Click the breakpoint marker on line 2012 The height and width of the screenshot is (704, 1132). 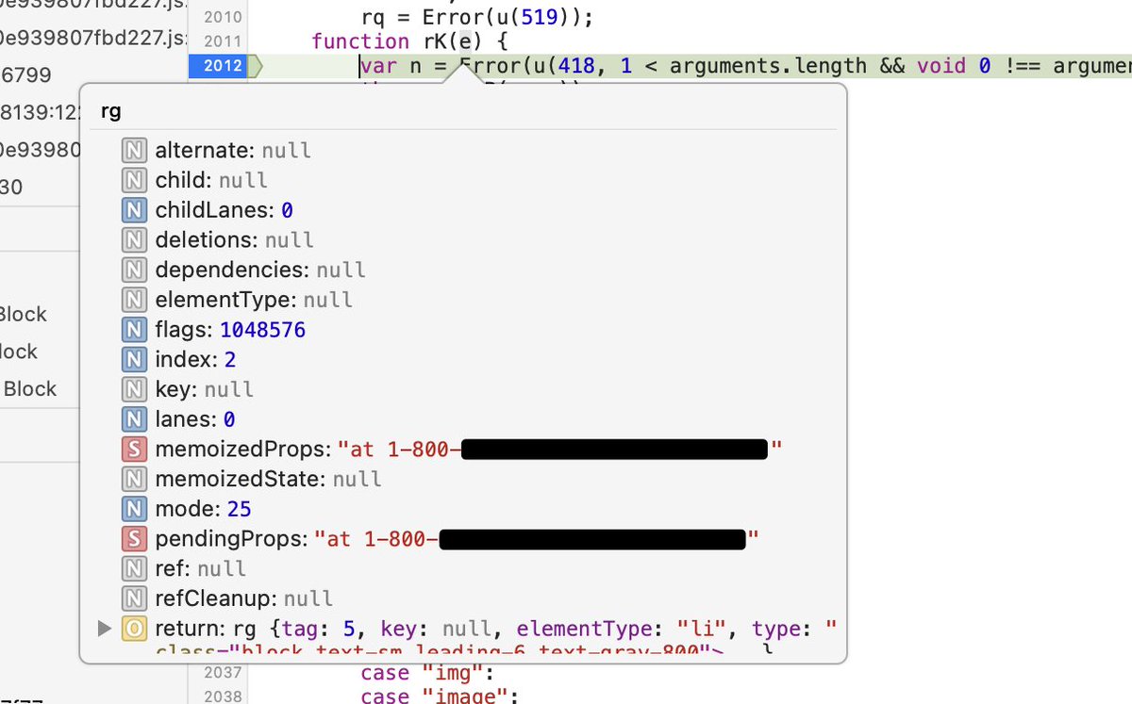point(224,66)
